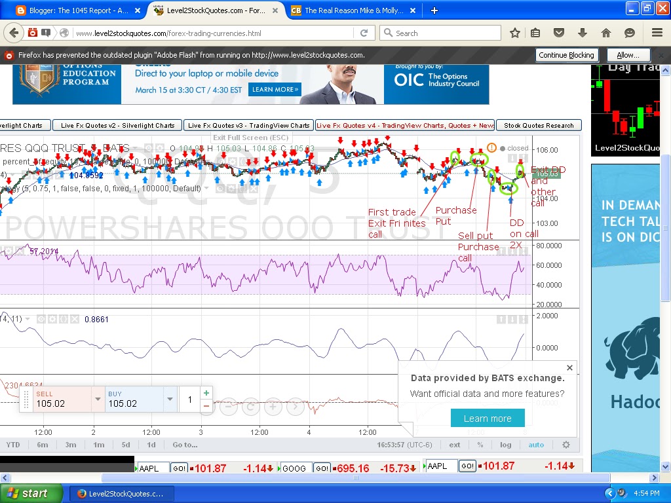Open a new browser tab with plus
The height and width of the screenshot is (503, 671).
pyautogui.click(x=434, y=10)
